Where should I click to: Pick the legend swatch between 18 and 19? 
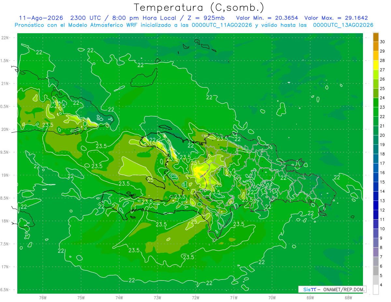pyautogui.click(x=376, y=149)
